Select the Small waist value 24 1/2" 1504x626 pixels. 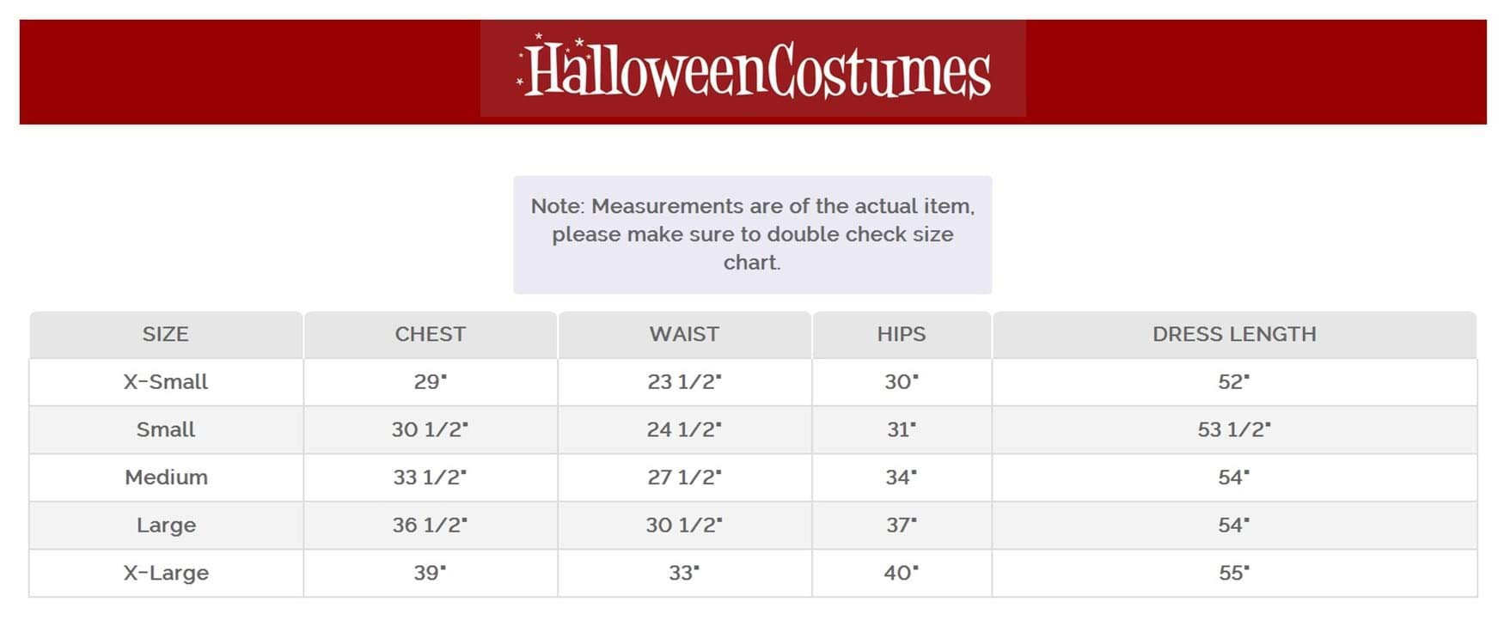tap(684, 429)
